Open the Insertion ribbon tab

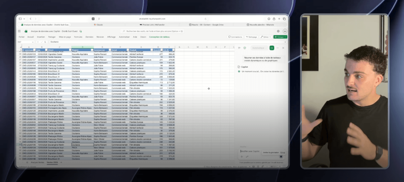tap(41, 37)
